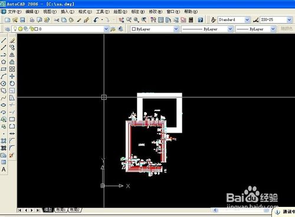Click the Open file icon
Viewport: 295px width, 217px height.
click(15, 20)
